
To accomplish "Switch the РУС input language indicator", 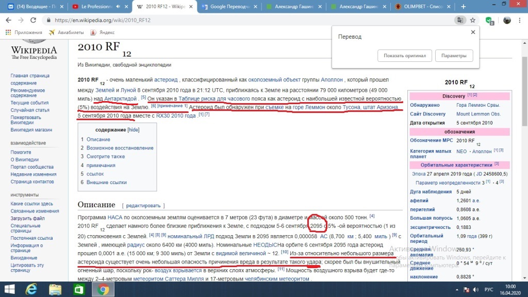I will [489, 290].
